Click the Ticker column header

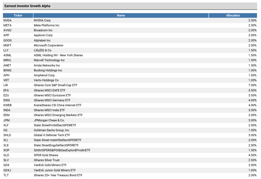click(18, 15)
